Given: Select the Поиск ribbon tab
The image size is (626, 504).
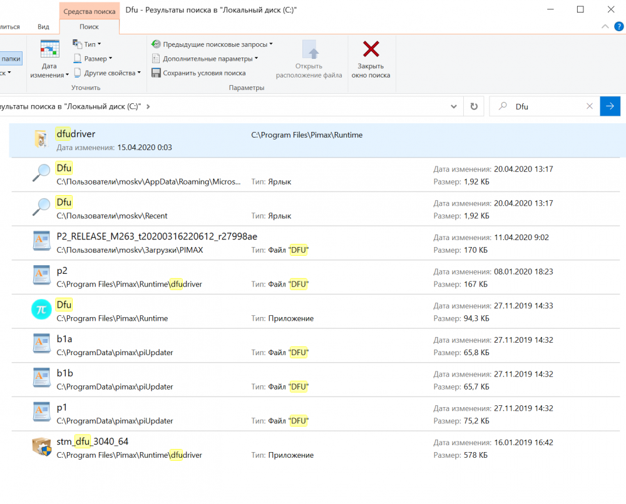Looking at the screenshot, I should pyautogui.click(x=90, y=27).
